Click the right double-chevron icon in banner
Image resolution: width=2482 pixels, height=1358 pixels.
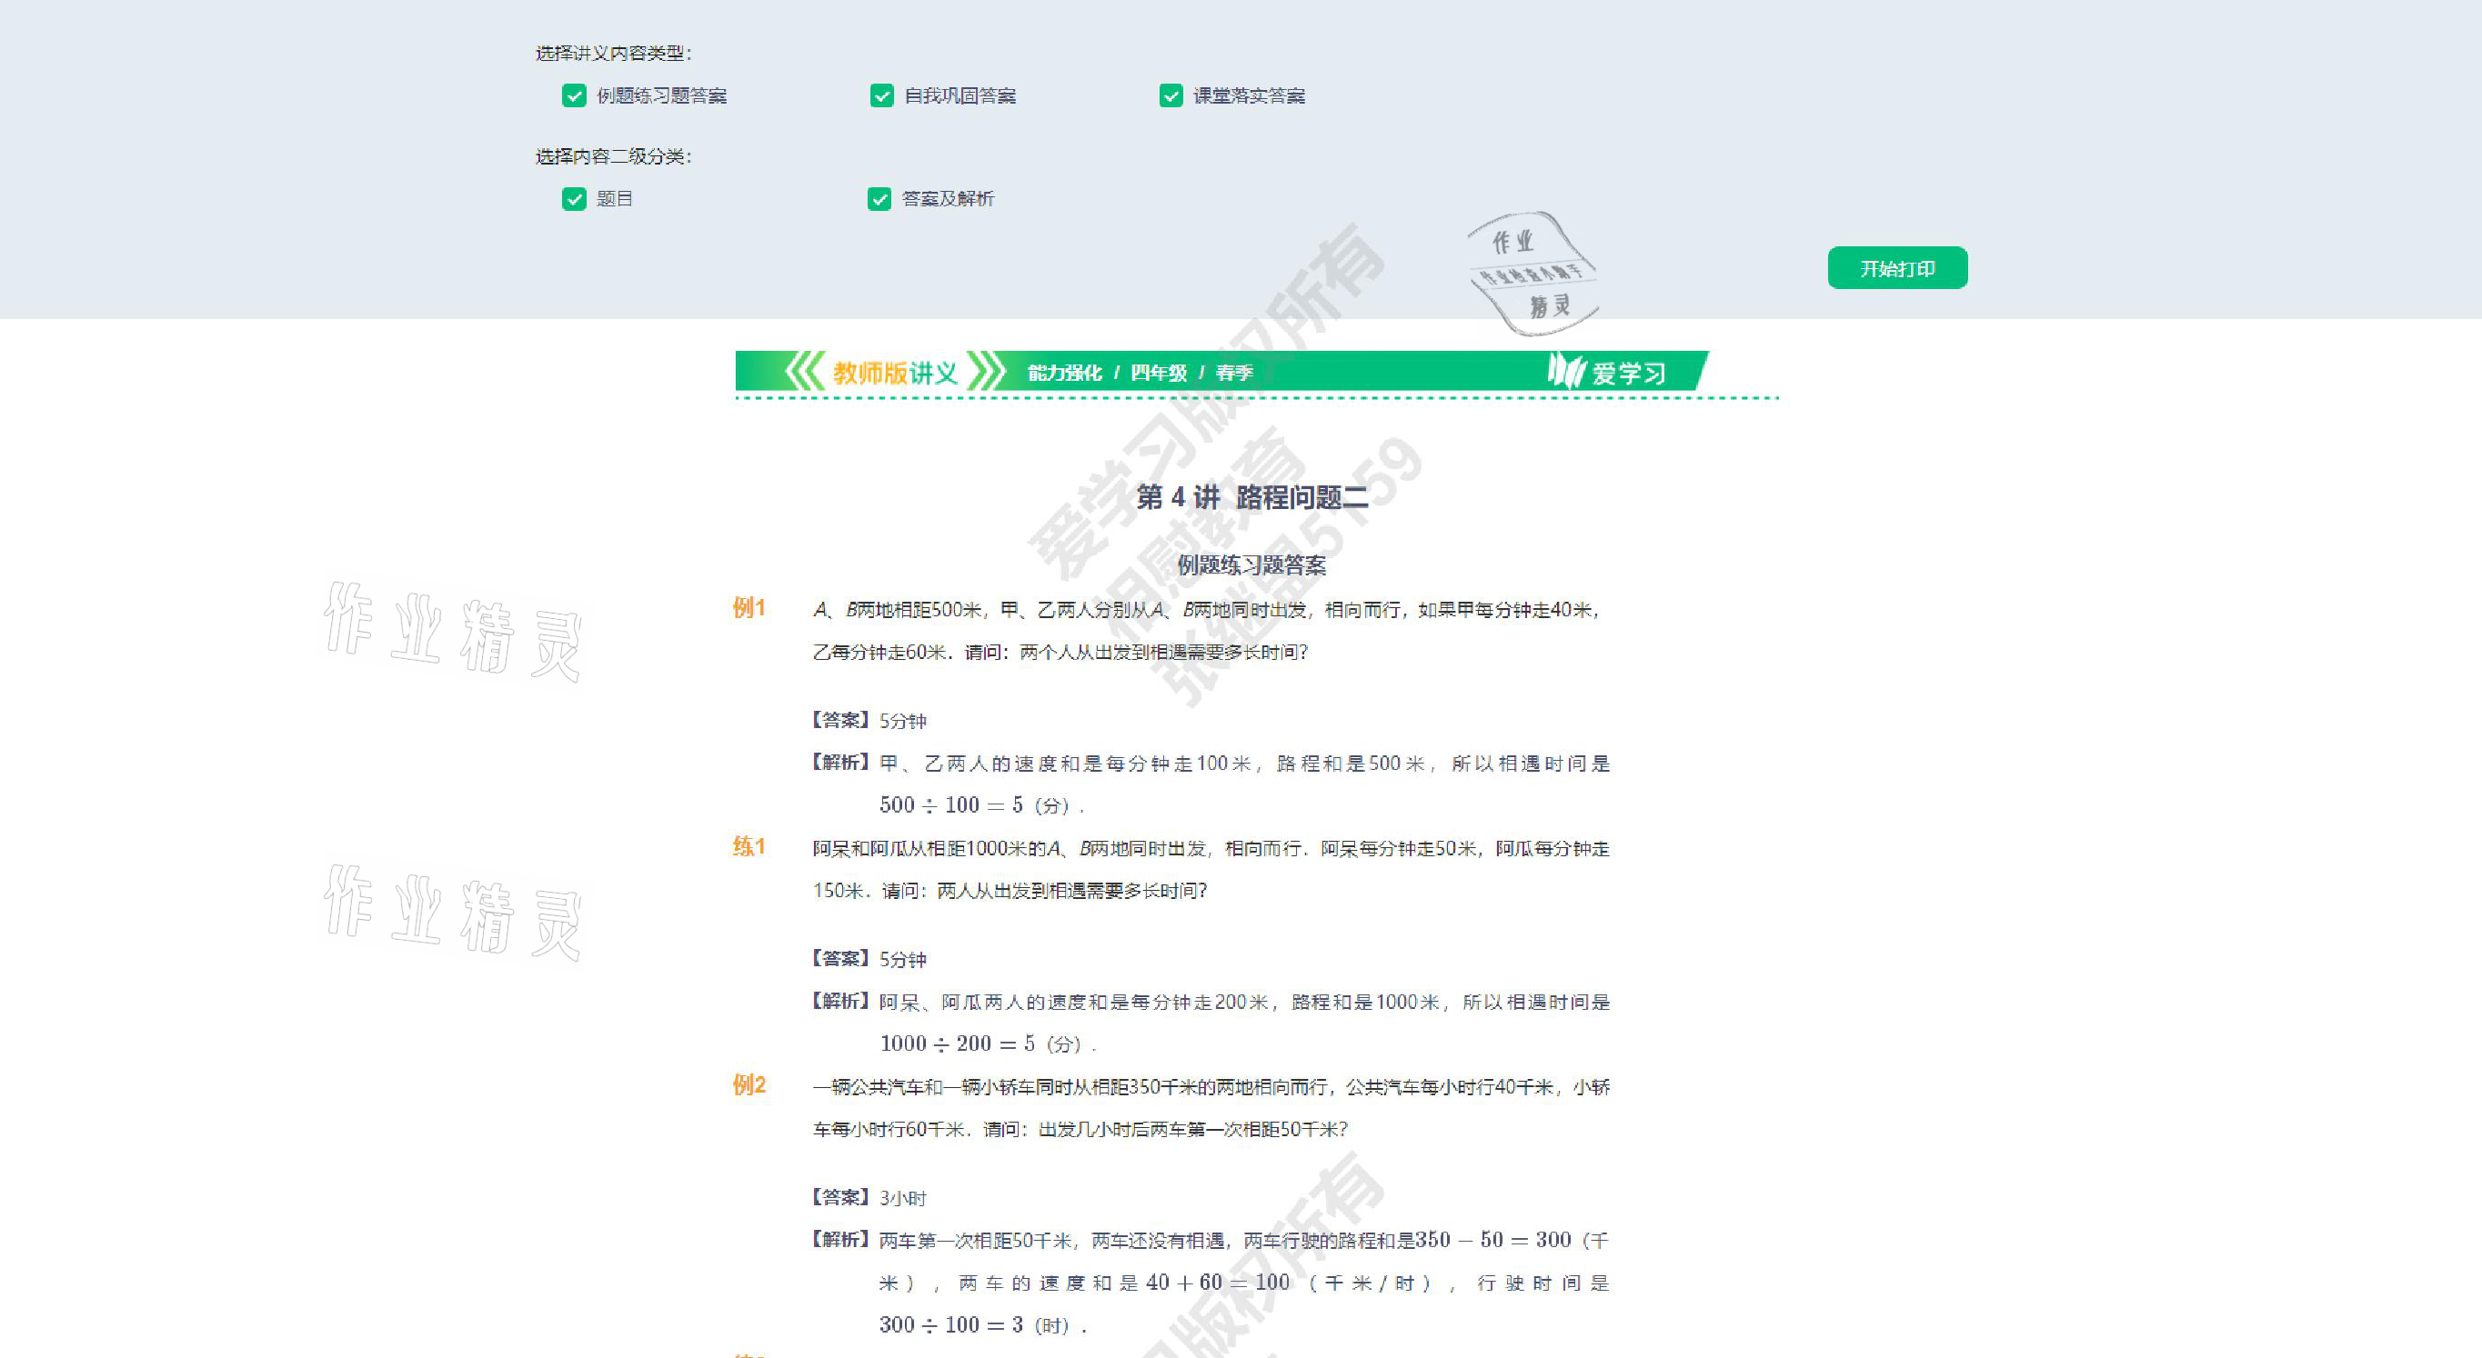point(986,372)
